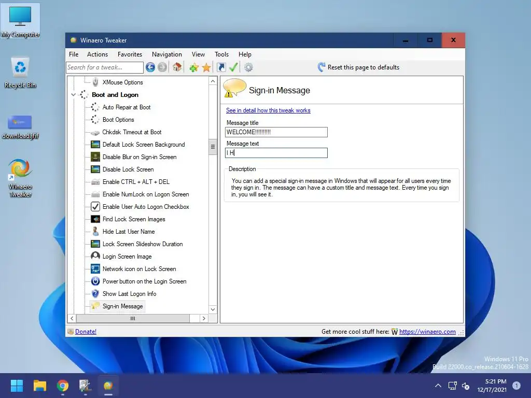Open the Windows Start button
This screenshot has width=531, height=398.
17,386
